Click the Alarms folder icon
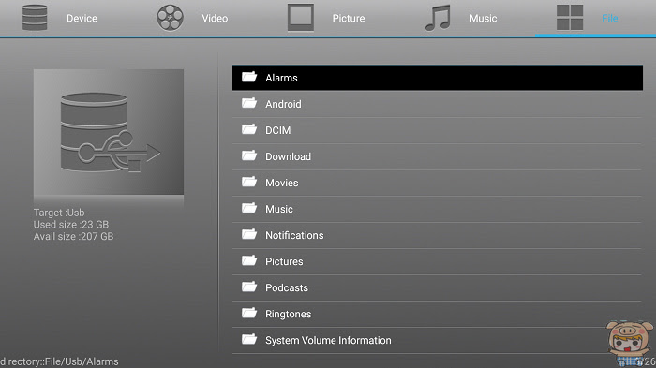Viewport: 656px width, 368px height. [x=249, y=77]
